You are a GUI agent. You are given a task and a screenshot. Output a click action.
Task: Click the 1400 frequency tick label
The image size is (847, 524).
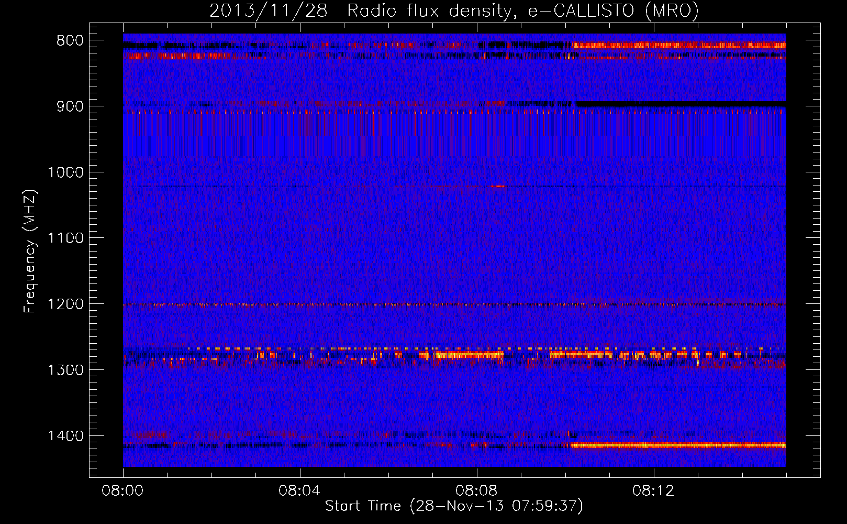pos(65,436)
